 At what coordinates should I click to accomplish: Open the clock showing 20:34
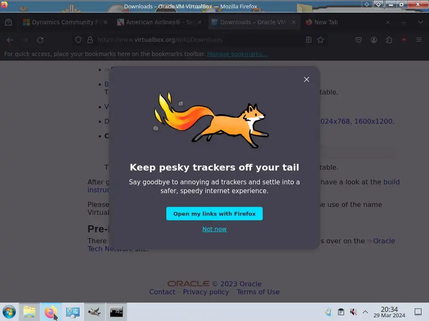point(389,312)
